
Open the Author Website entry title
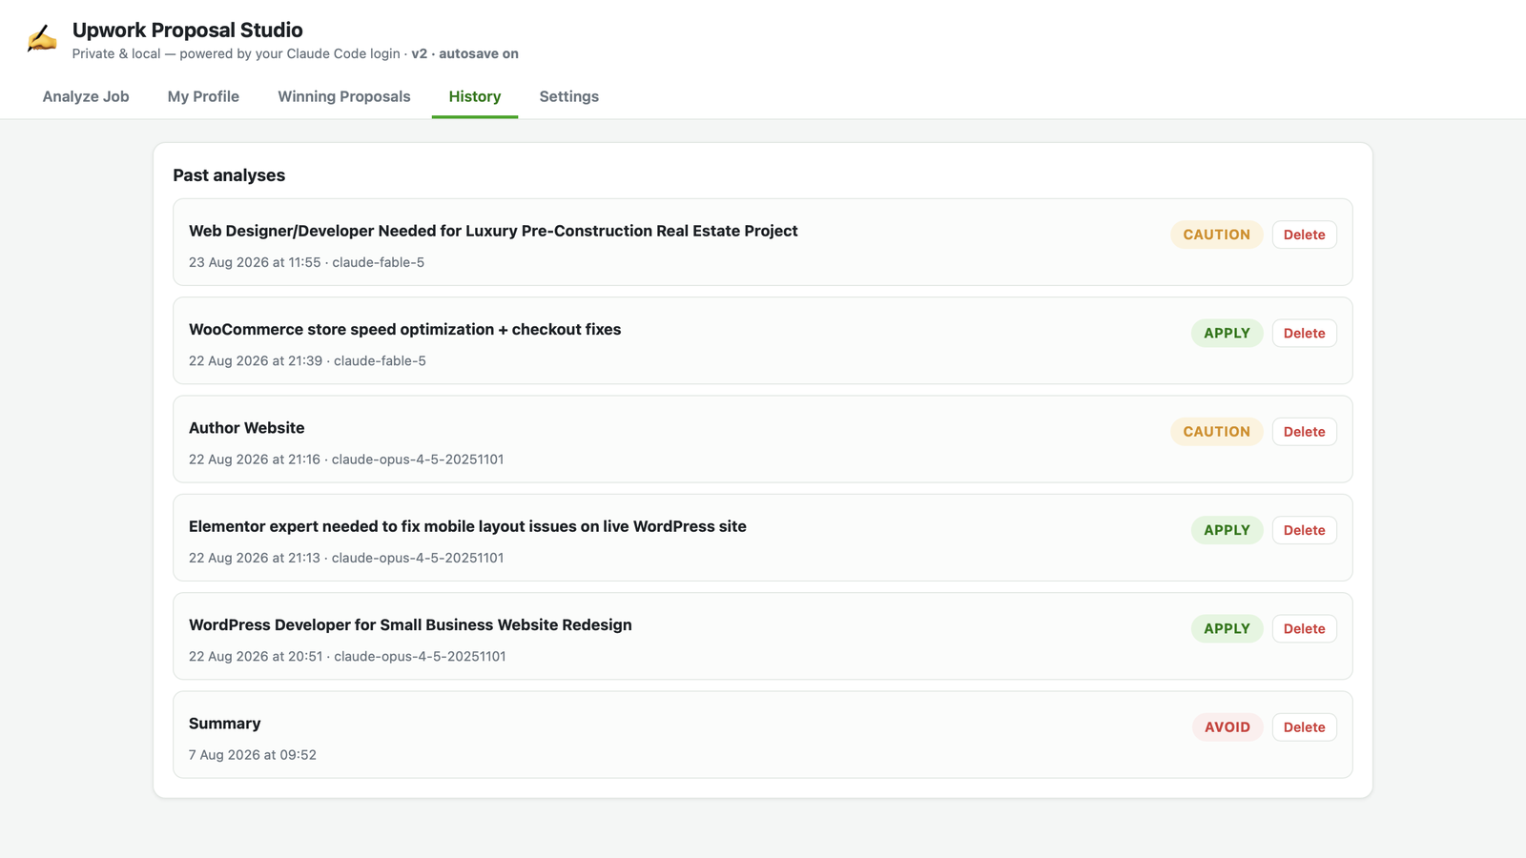point(246,428)
